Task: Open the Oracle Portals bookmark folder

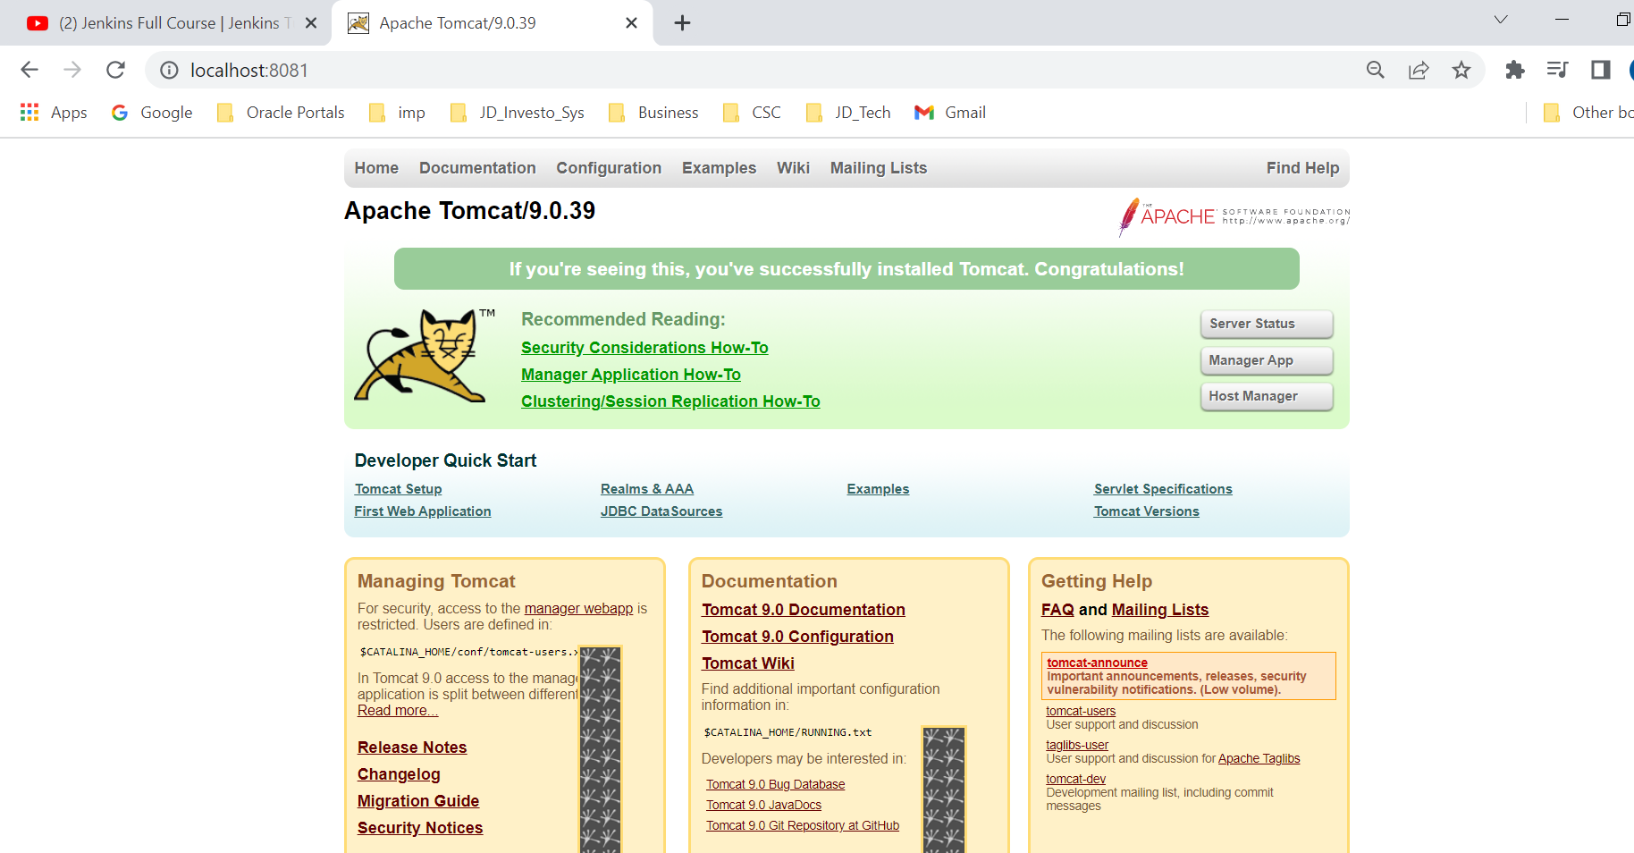Action: click(281, 113)
